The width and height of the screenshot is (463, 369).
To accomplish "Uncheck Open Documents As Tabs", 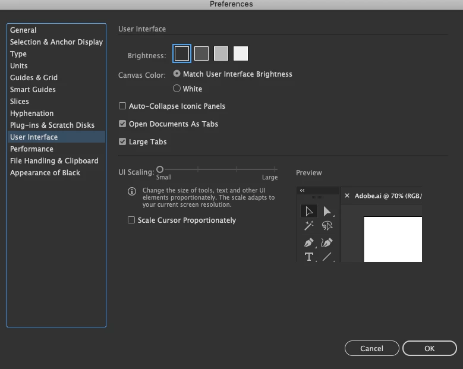I will [122, 124].
